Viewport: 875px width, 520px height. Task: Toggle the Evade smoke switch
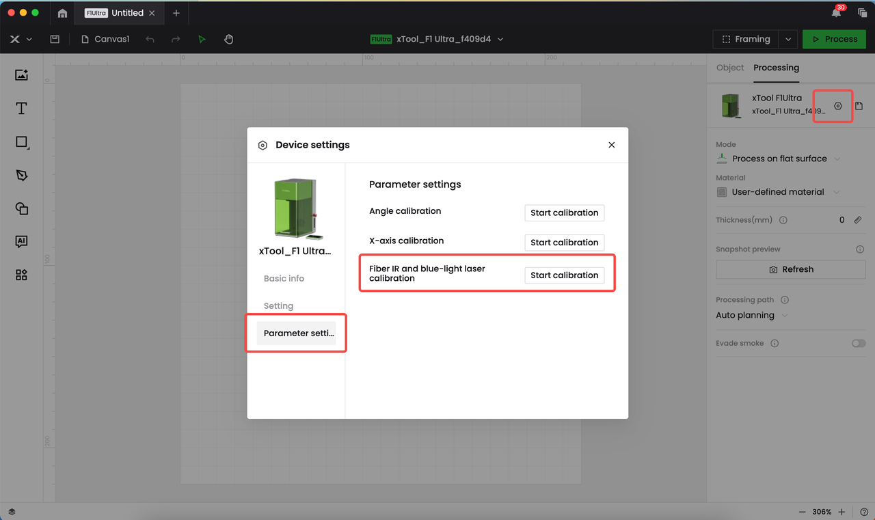point(859,343)
